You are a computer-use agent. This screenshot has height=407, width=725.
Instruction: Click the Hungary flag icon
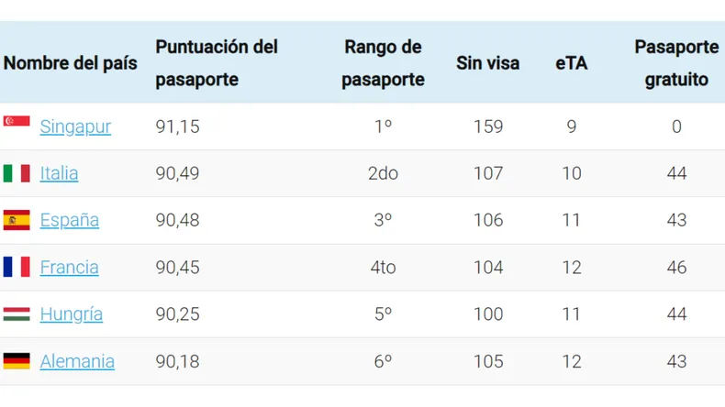pos(17,314)
